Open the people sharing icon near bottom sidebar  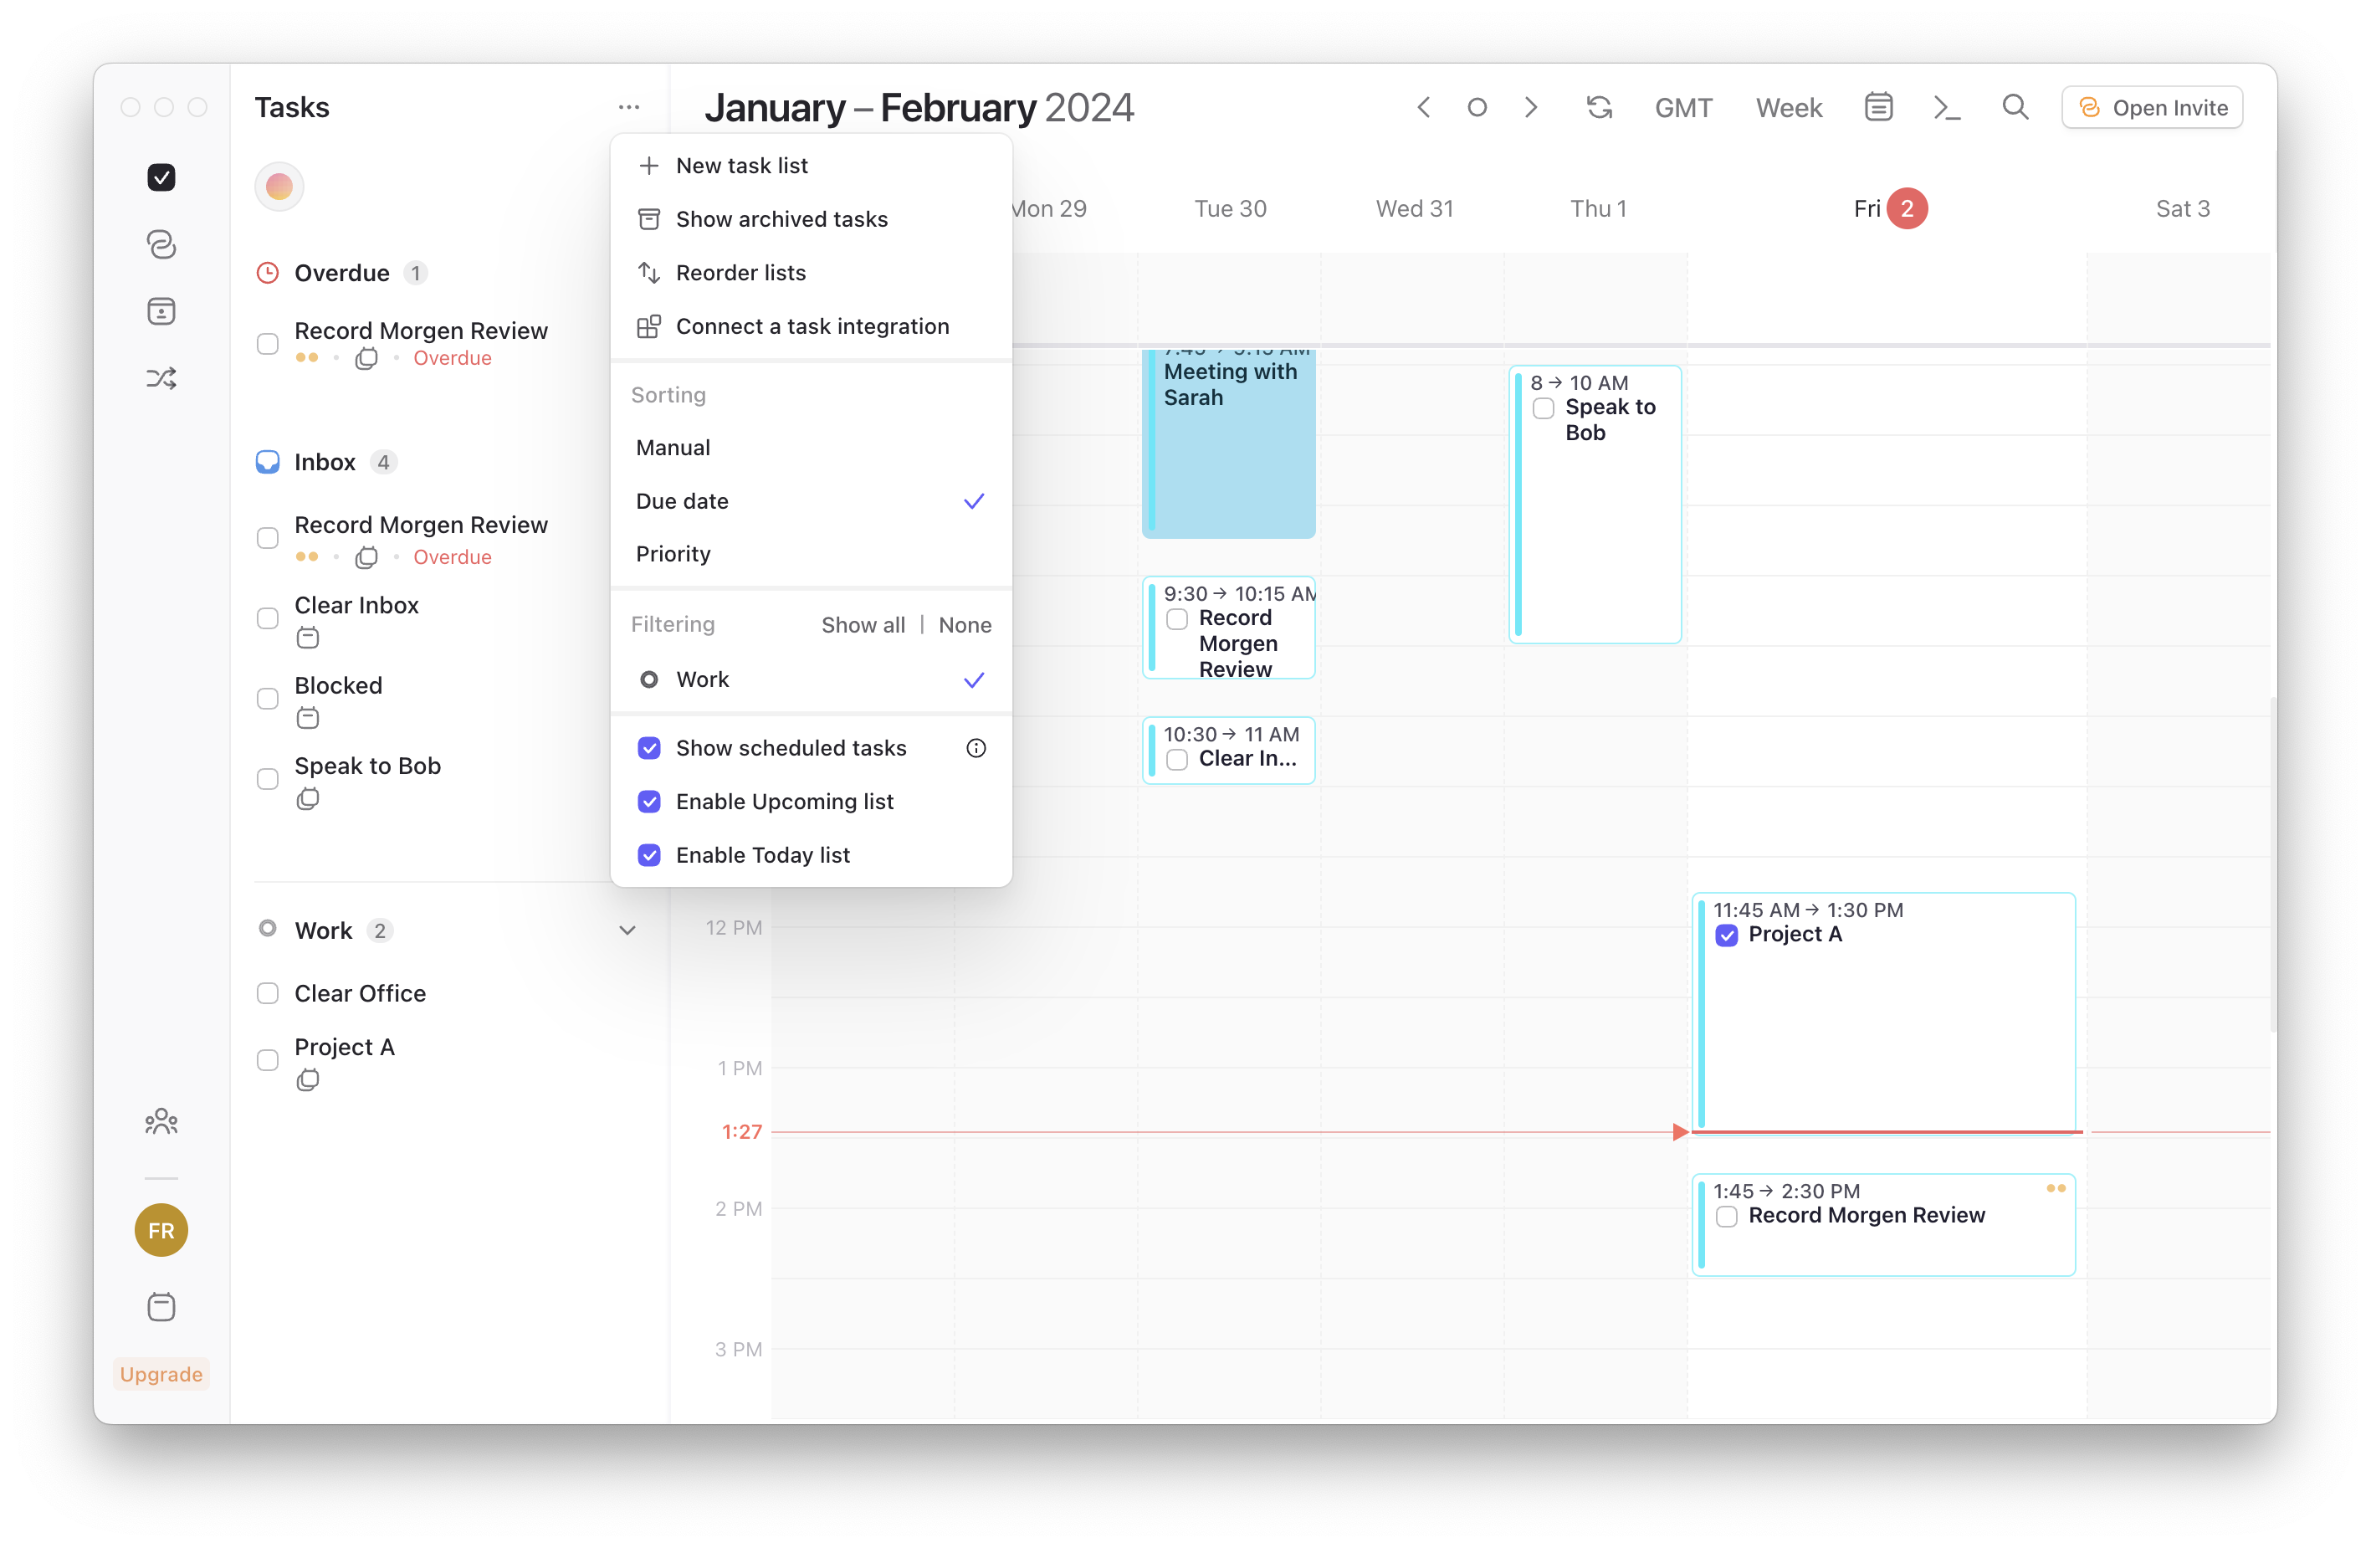pyautogui.click(x=161, y=1120)
